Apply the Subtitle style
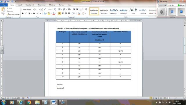 click(143, 11)
